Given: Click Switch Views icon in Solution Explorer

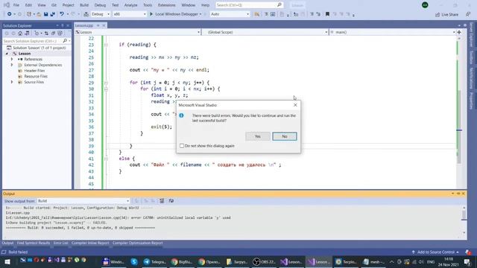Looking at the screenshot, I should 27,33.
